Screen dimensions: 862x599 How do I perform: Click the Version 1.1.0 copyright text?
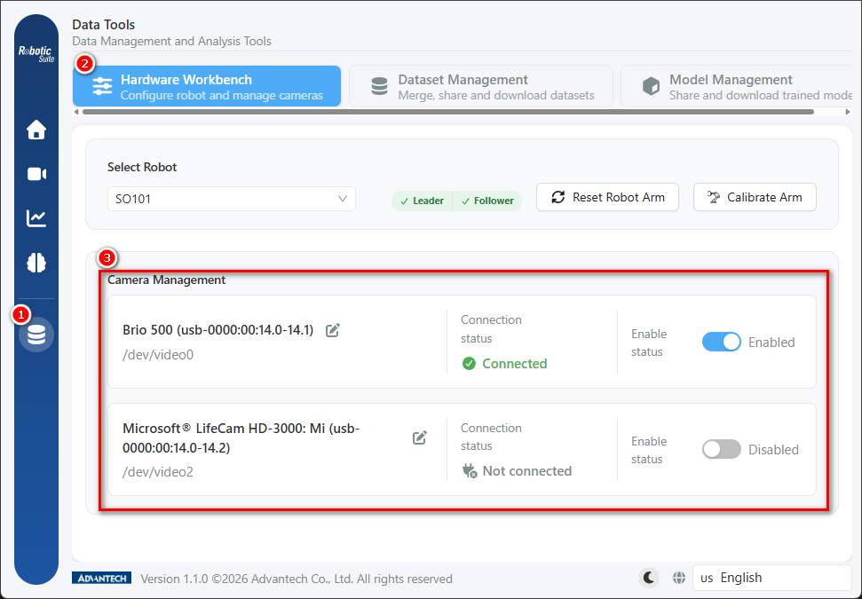[x=297, y=579]
